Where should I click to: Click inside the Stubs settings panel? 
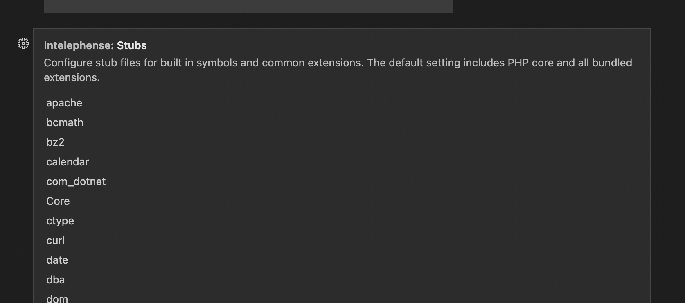pos(368,164)
